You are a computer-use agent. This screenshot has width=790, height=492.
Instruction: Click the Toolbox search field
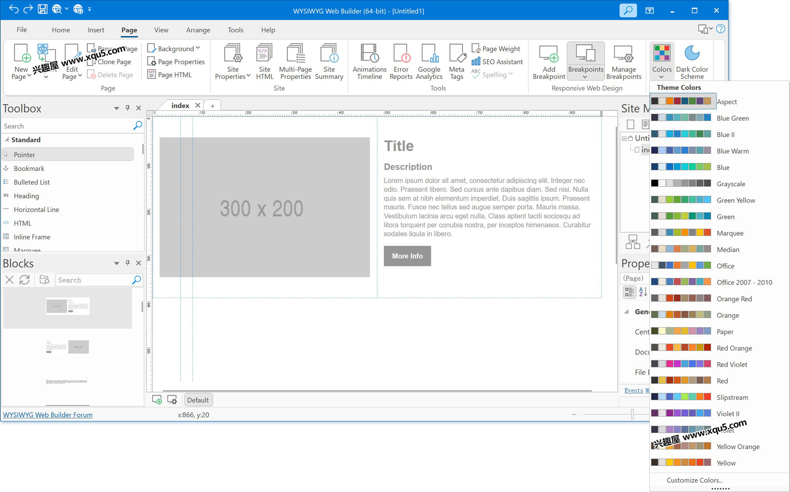67,126
